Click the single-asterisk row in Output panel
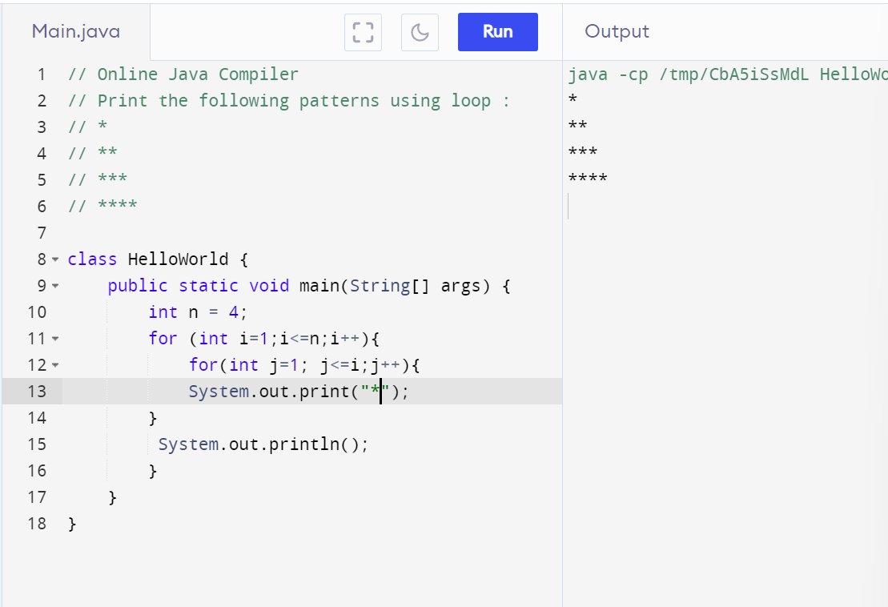888x607 pixels. (x=573, y=99)
